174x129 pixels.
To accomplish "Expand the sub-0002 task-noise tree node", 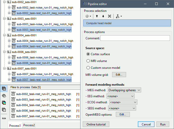I will [x=9, y=8].
